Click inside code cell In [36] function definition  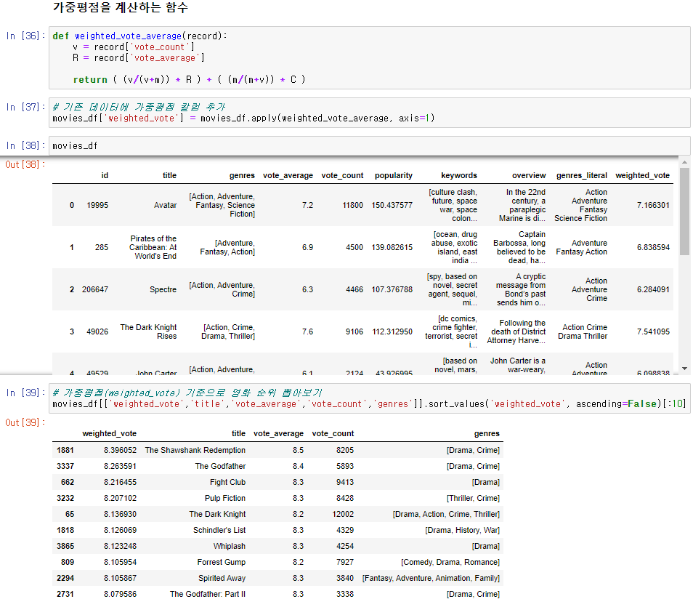(370, 57)
